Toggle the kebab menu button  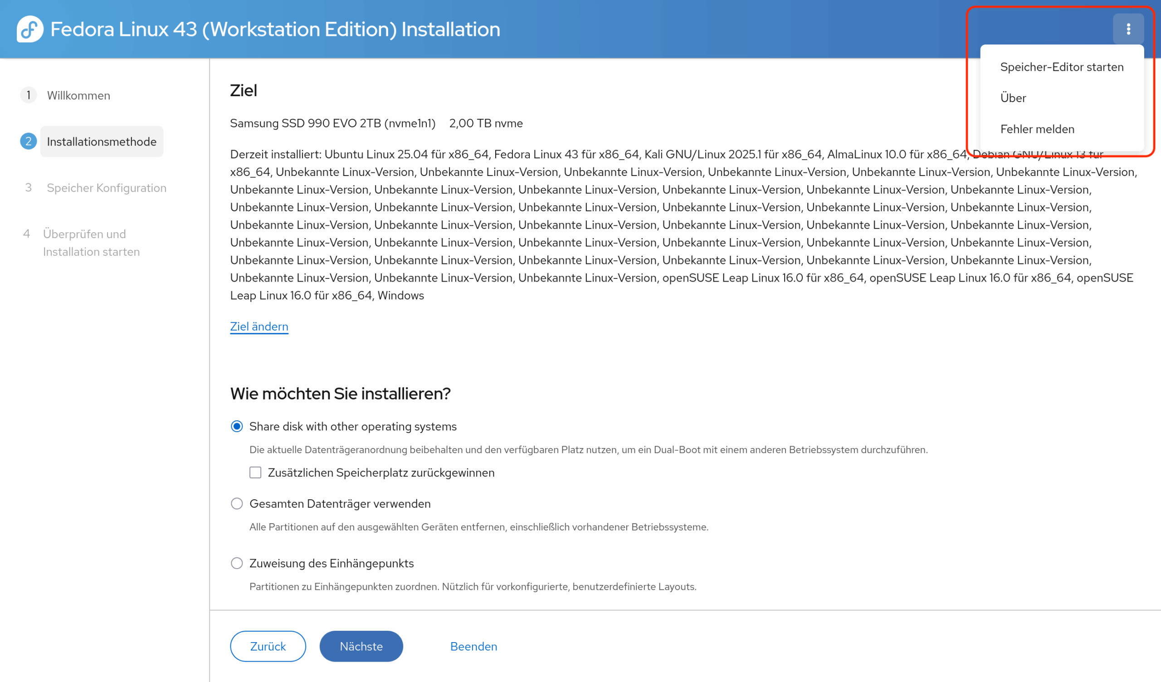(1128, 29)
